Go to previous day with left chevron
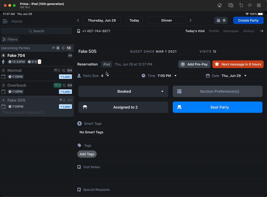The image size is (267, 197). [x=78, y=20]
